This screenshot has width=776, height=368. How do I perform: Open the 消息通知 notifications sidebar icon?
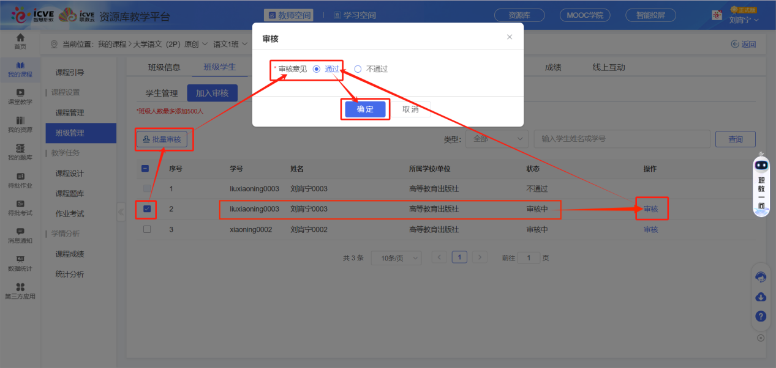coord(20,235)
